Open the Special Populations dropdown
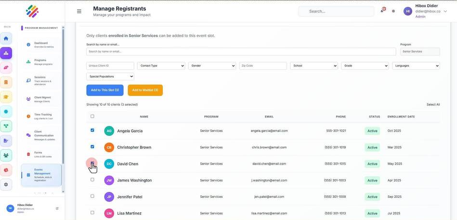The width and height of the screenshot is (457, 220). [x=110, y=77]
